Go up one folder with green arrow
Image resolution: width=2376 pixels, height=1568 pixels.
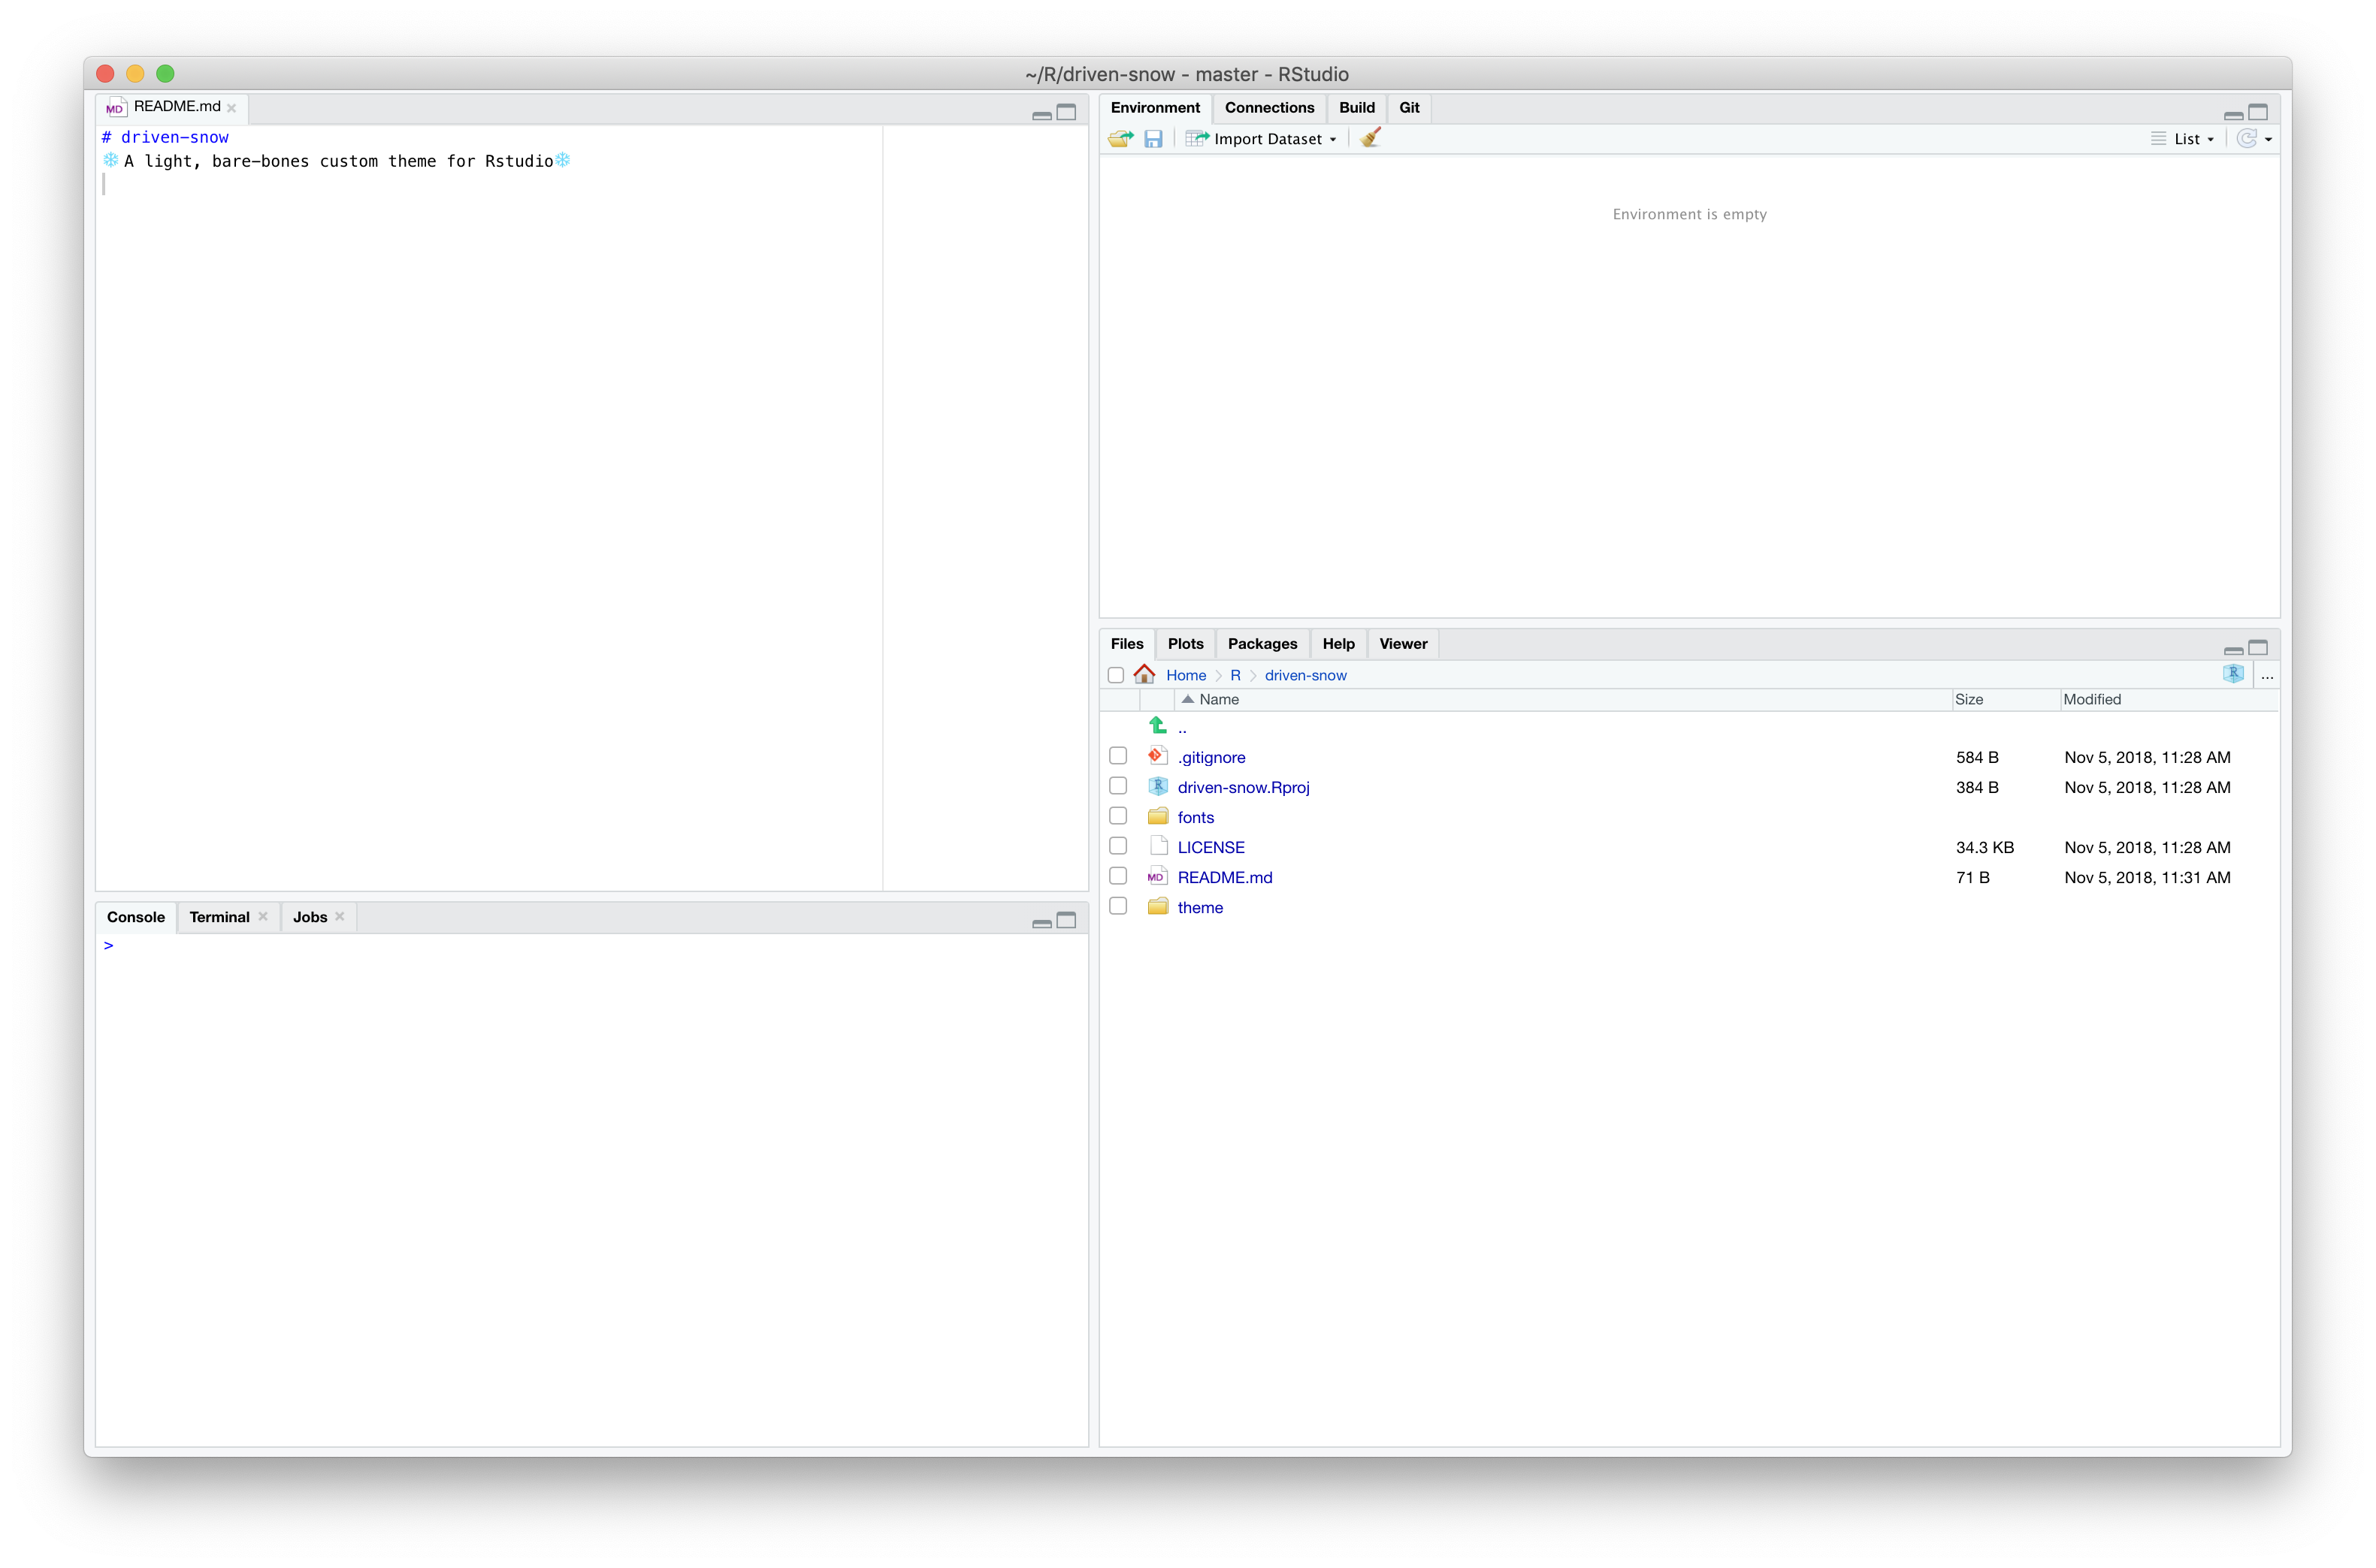click(1157, 726)
